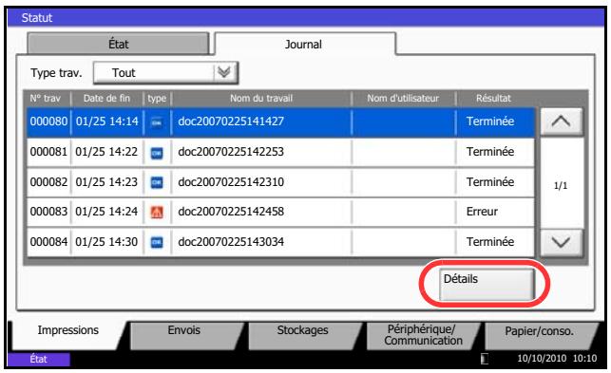Select job number 000080

(48, 121)
